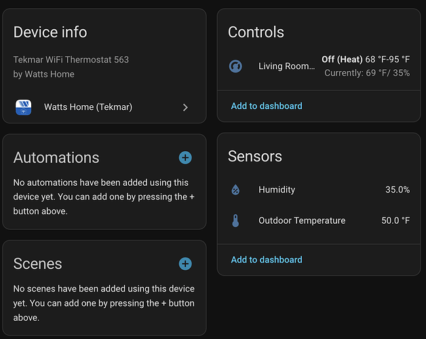Open the Humidity sensor entity label
This screenshot has height=339, width=426.
click(x=277, y=190)
